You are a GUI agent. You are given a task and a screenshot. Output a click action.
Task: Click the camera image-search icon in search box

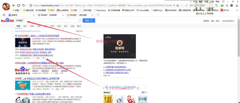[80, 21]
